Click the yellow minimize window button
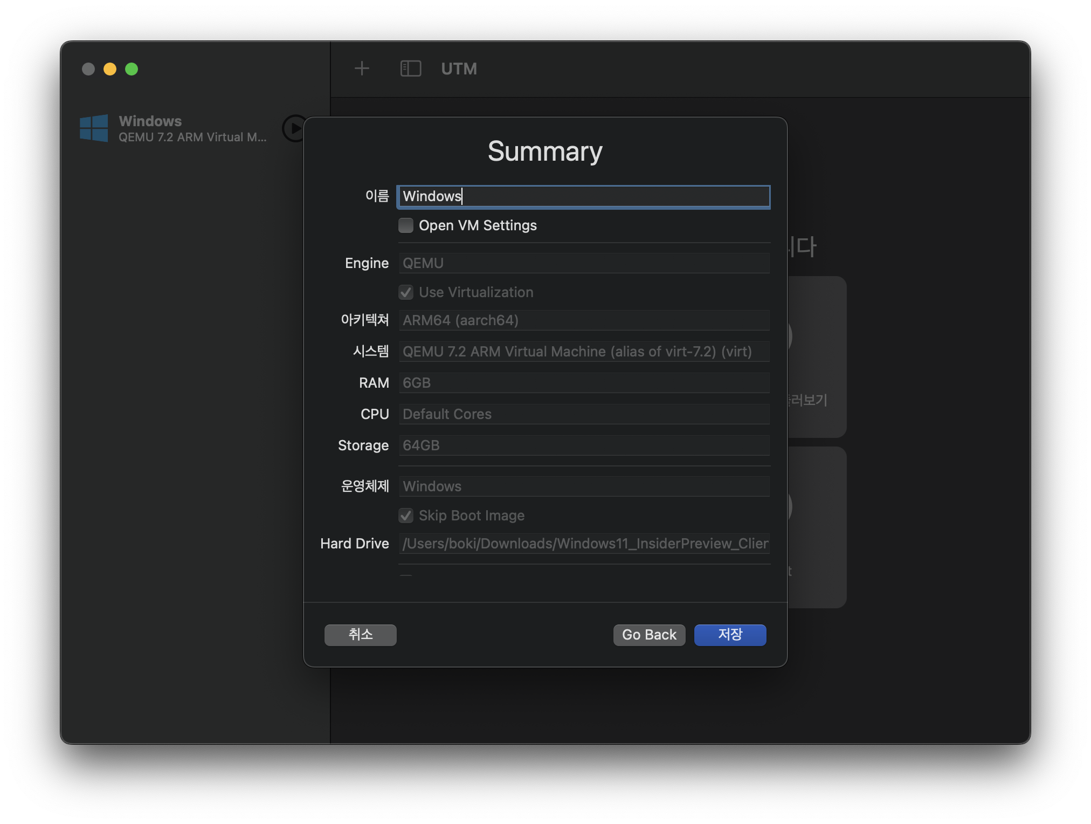 coord(110,69)
